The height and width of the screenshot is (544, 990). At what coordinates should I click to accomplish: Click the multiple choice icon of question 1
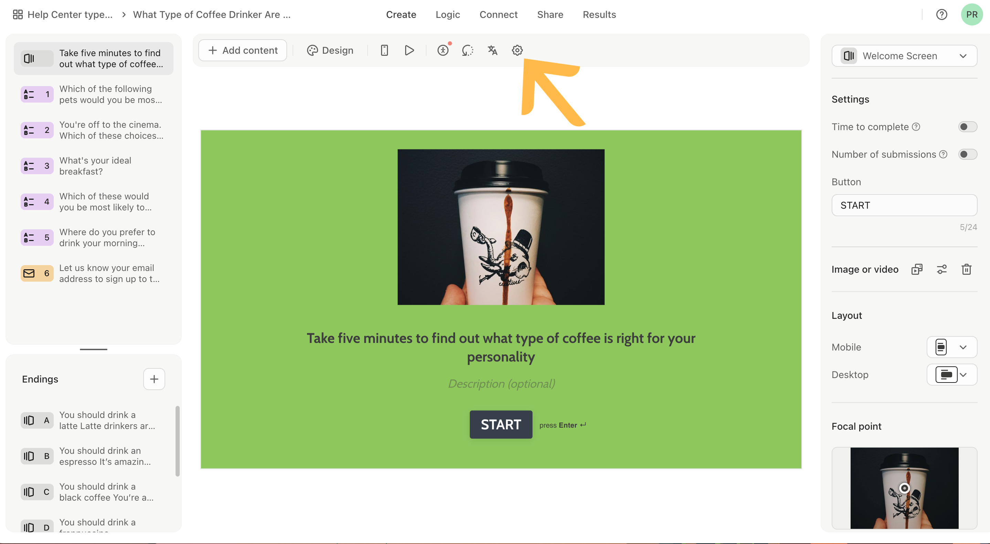tap(29, 94)
